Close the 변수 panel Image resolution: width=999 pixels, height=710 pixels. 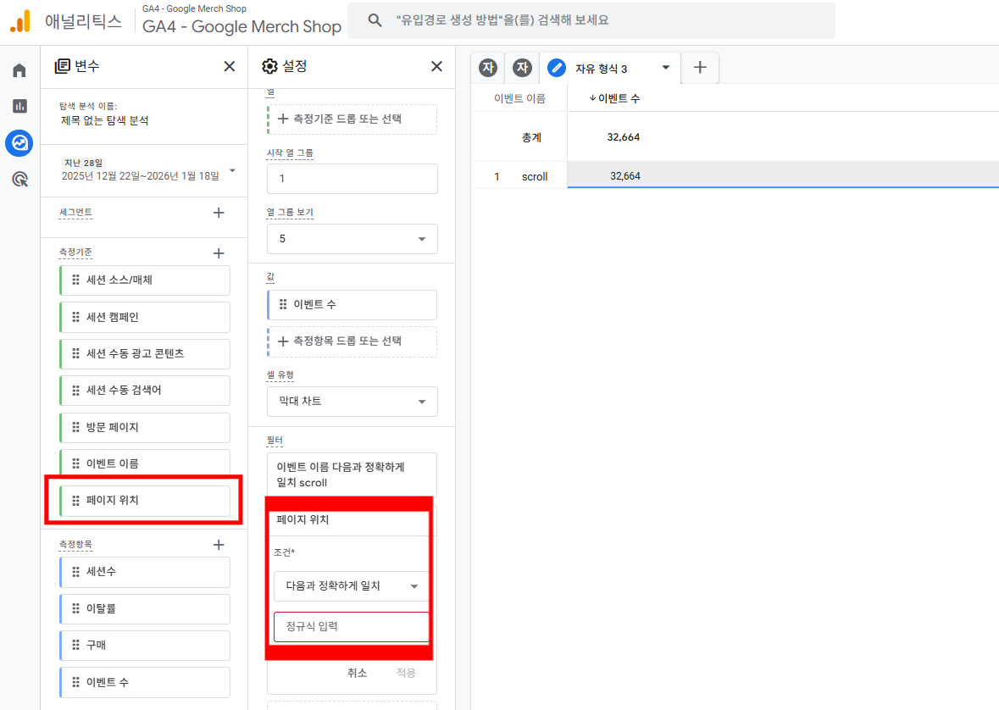(x=230, y=66)
